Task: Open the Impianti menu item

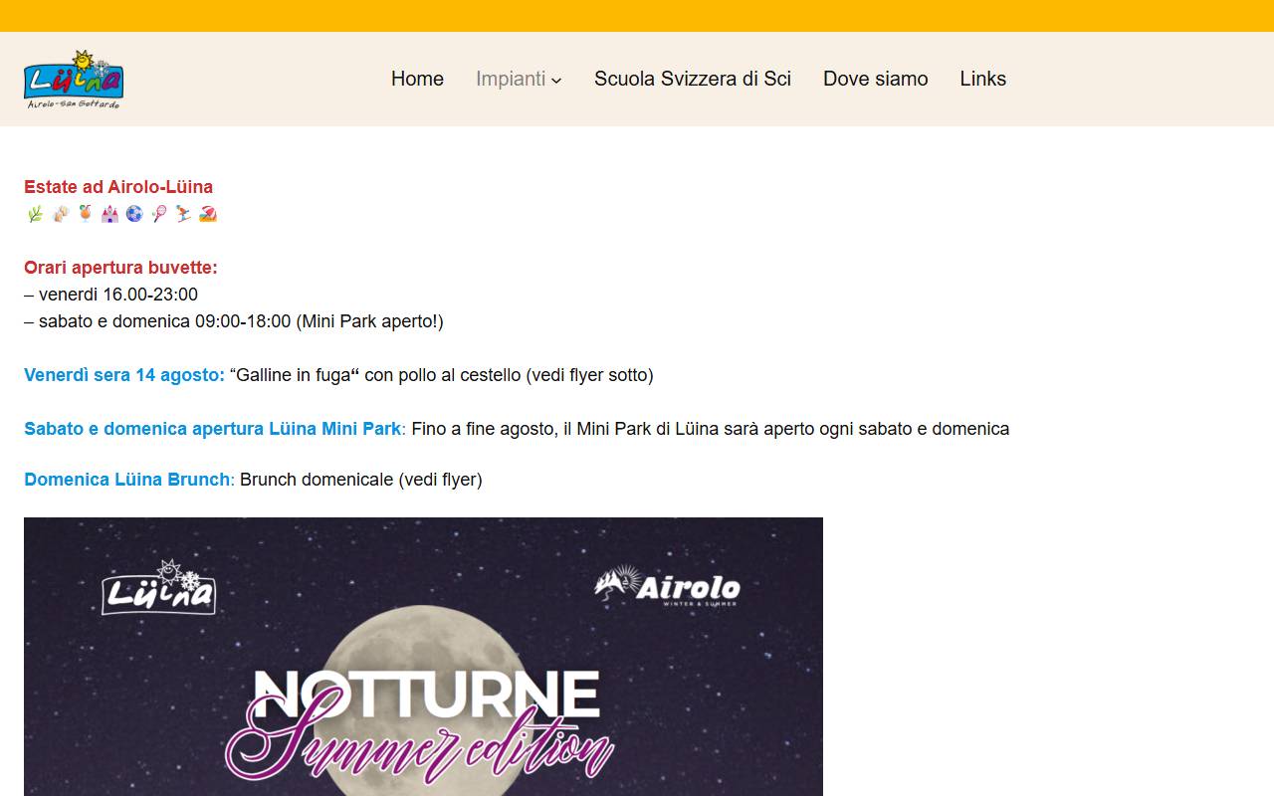Action: [511, 79]
